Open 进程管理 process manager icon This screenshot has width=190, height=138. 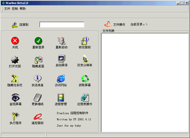pyautogui.click(x=61, y=97)
